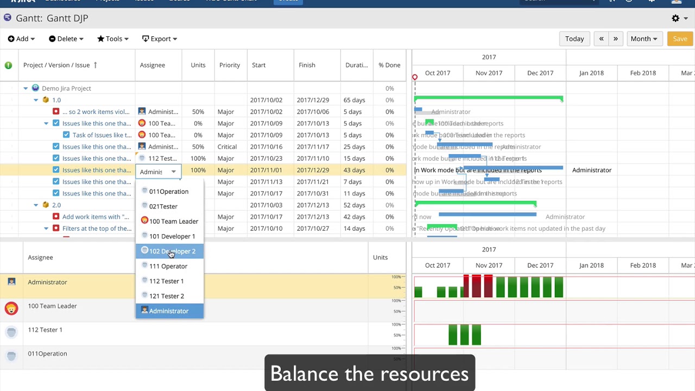Image resolution: width=695 pixels, height=391 pixels.
Task: Choose 102 Developer 2 as assignee
Action: click(169, 251)
